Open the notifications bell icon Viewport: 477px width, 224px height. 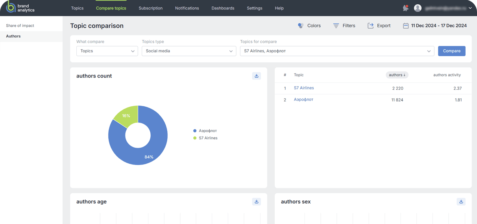pyautogui.click(x=405, y=8)
